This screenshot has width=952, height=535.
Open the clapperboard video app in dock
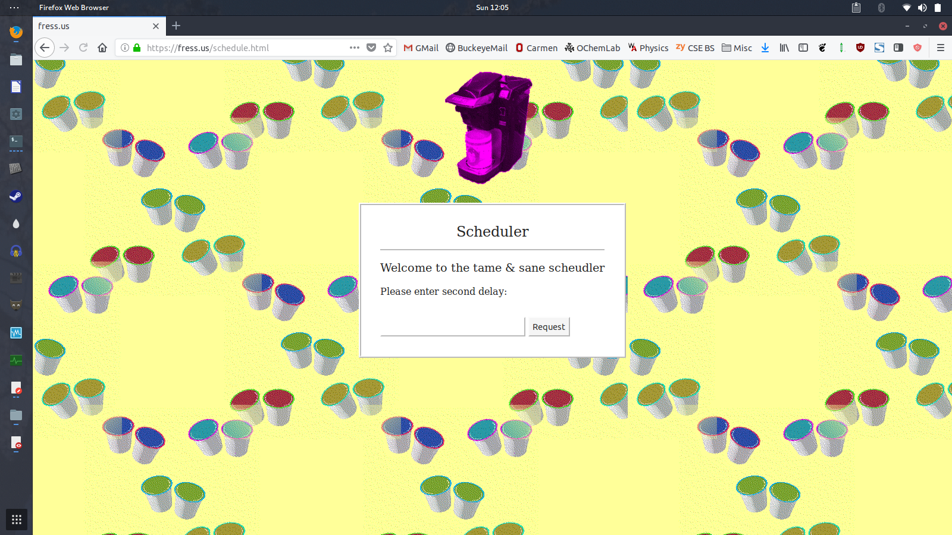click(16, 278)
